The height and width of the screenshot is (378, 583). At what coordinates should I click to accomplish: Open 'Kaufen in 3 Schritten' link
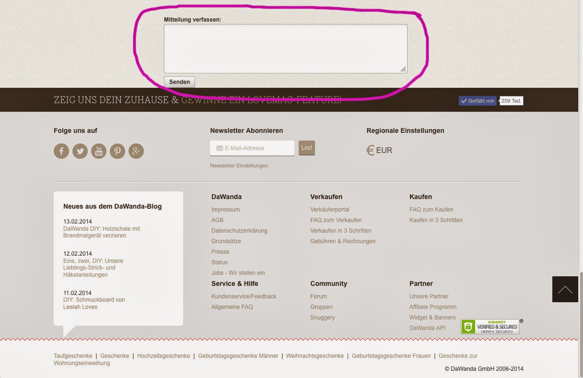click(436, 220)
